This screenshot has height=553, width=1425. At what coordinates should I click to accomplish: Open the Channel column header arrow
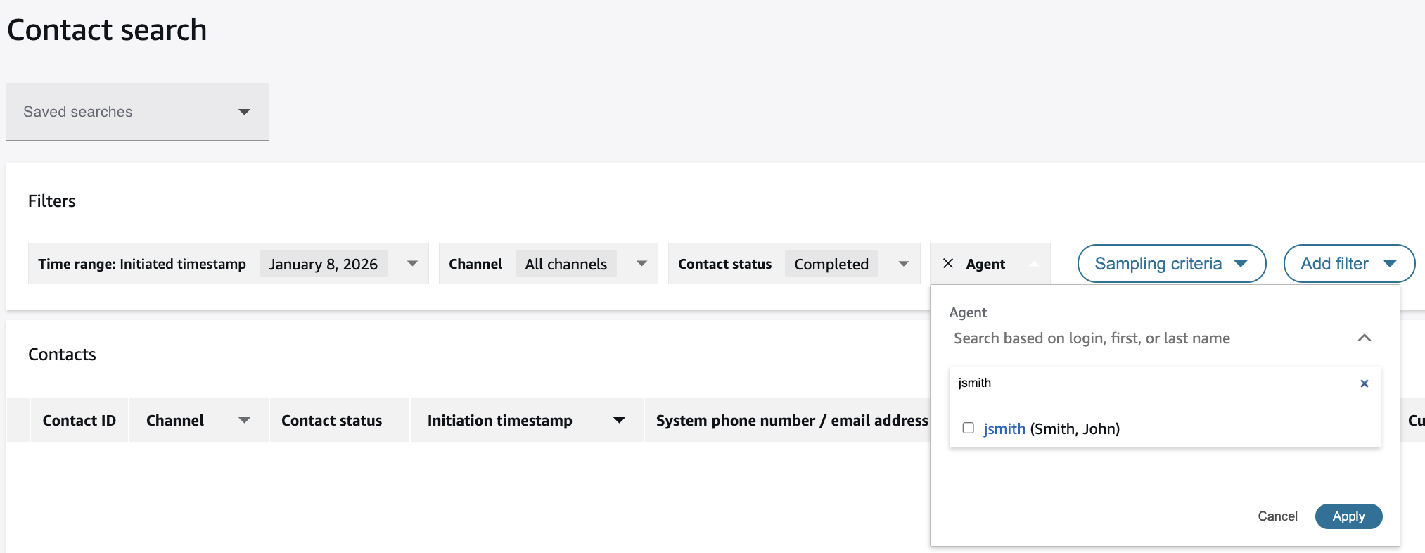point(244,421)
